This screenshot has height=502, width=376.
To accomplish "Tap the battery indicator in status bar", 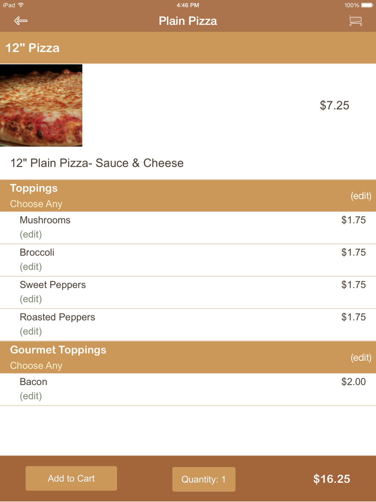I will tap(367, 5).
